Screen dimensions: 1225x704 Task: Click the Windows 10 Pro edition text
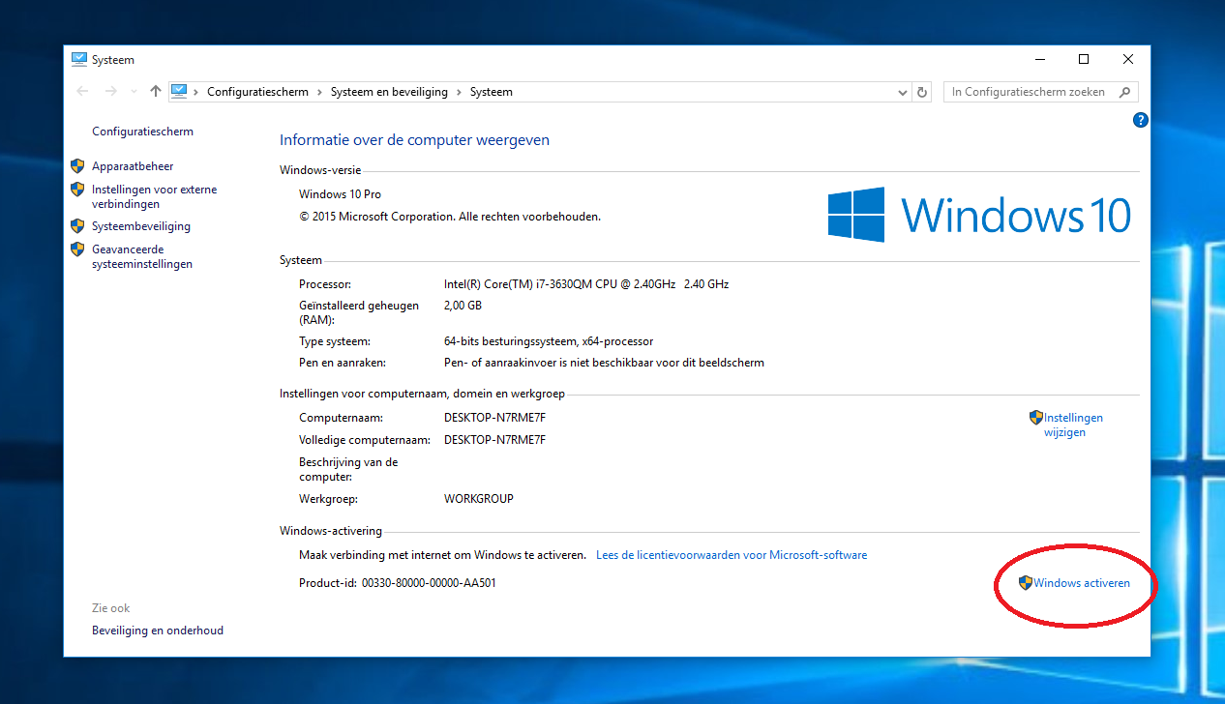pos(340,194)
